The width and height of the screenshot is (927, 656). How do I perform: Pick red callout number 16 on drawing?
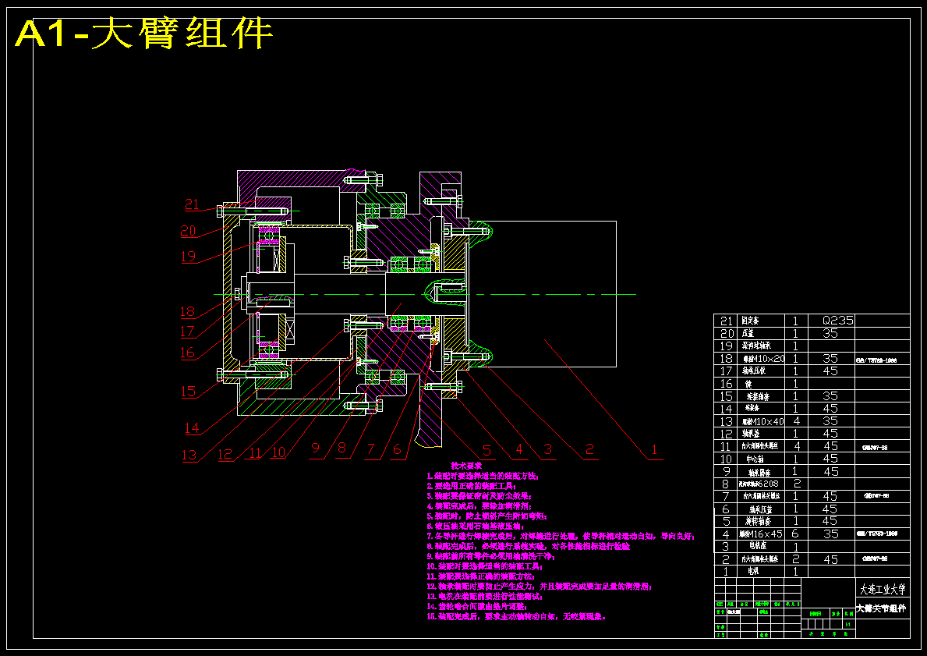click(187, 353)
